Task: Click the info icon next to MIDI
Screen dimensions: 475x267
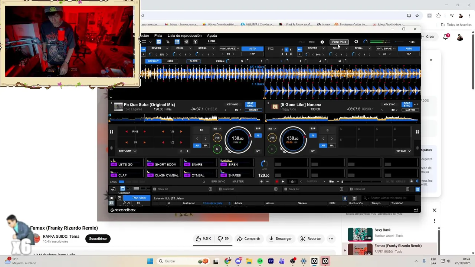Action: 322,42
